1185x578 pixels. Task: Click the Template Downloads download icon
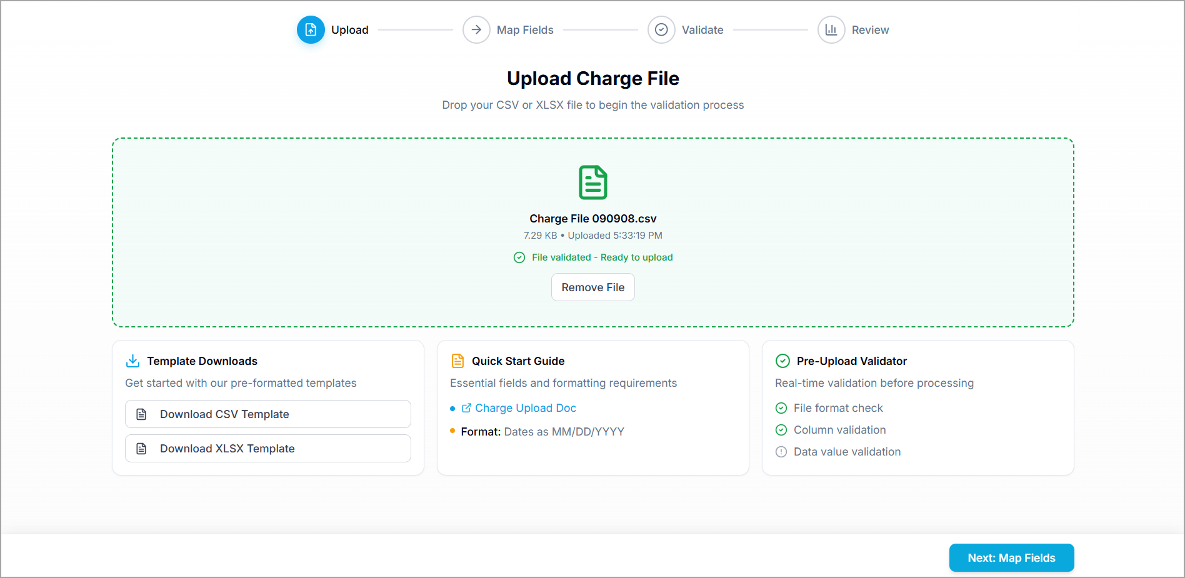[133, 361]
